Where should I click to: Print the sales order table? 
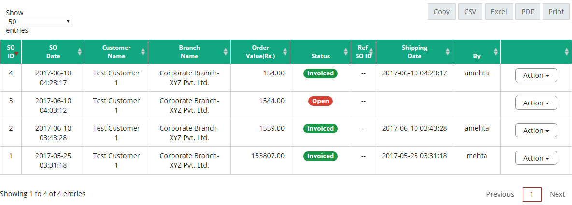(x=556, y=12)
